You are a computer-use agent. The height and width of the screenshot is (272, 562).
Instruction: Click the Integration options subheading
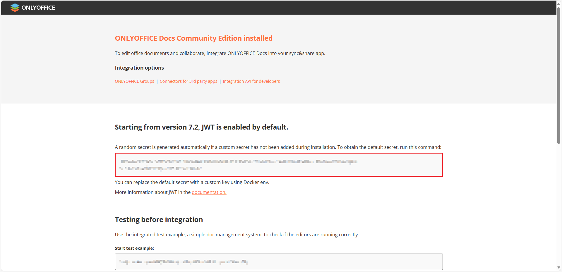pos(139,68)
